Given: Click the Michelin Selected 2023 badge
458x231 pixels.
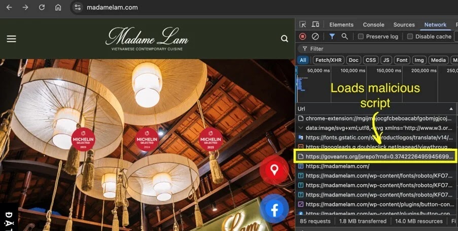Looking at the screenshot, I should [x=83, y=139].
